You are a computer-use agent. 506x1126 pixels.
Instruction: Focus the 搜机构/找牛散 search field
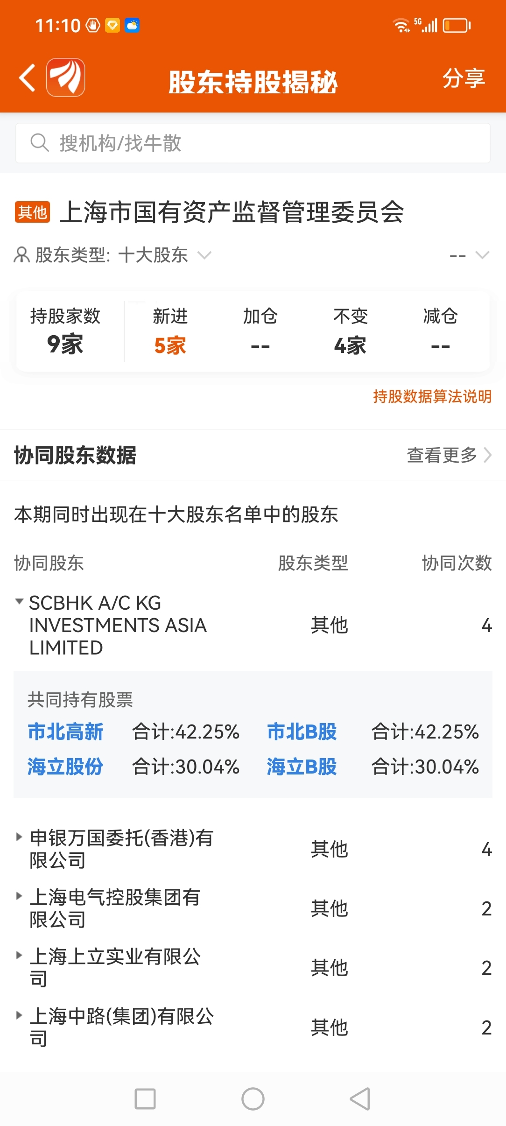(x=253, y=143)
